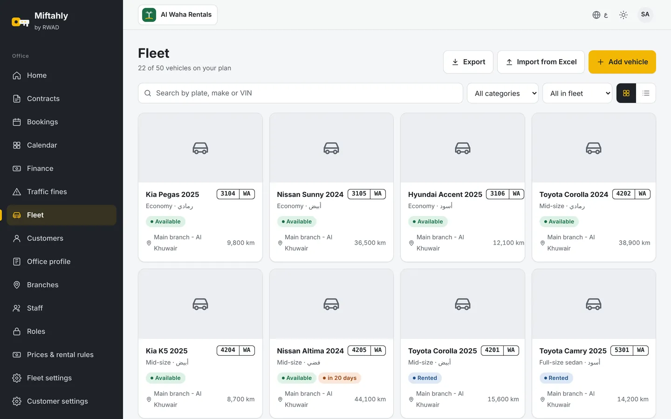Screen dimensions: 671x419
Task: Click plate 4202 WA on Toyota Corolla
Action: 631,194
